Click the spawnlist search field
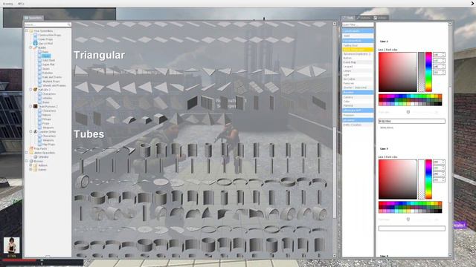This screenshot has width=476, height=267. [48, 24]
